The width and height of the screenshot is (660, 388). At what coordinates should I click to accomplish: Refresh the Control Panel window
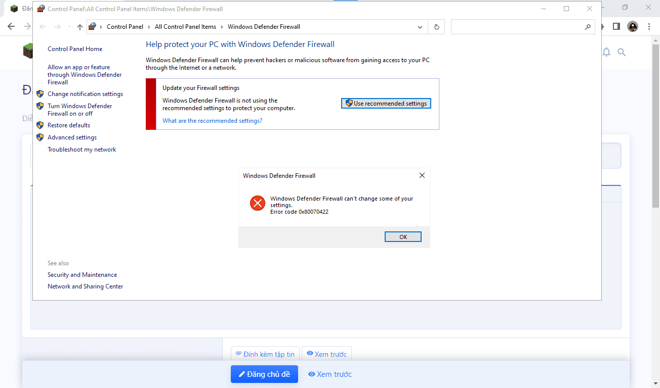point(436,27)
